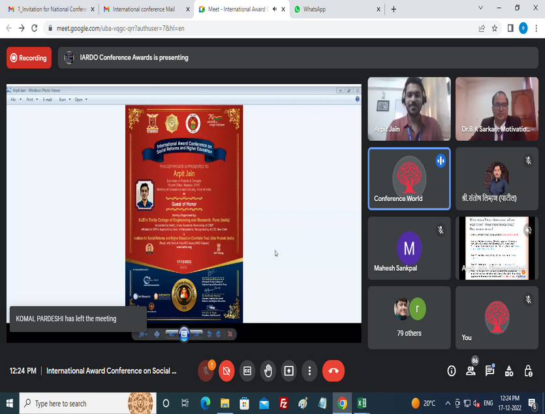This screenshot has width=545, height=414.
Task: Bookmark this tab with the star icon
Action: pyautogui.click(x=495, y=29)
